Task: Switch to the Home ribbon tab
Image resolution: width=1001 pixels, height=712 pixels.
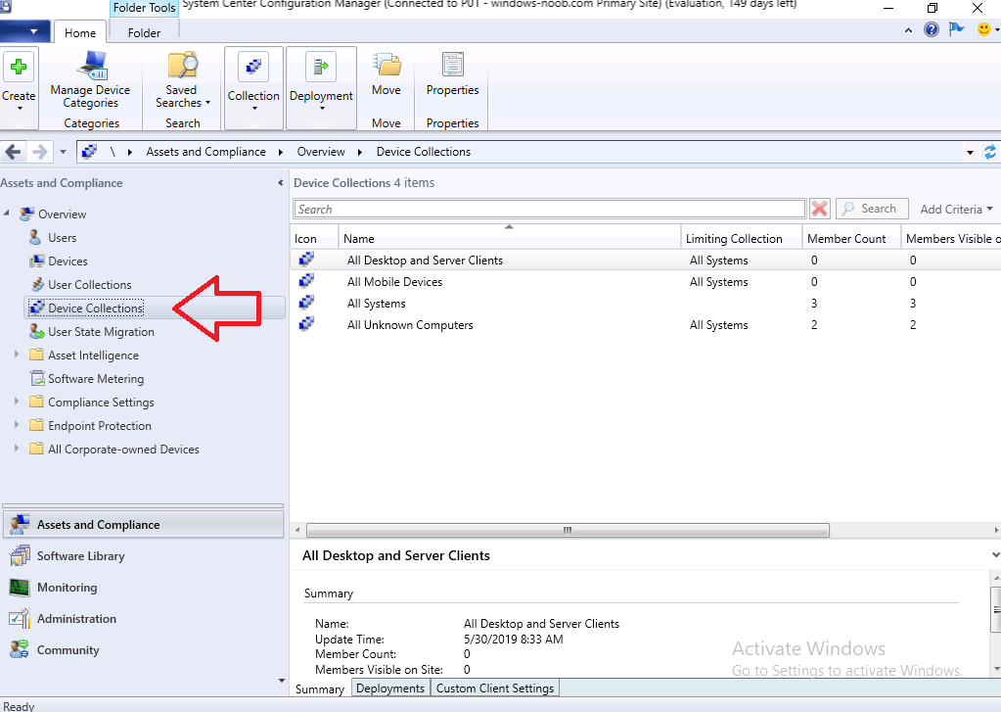Action: tap(80, 32)
